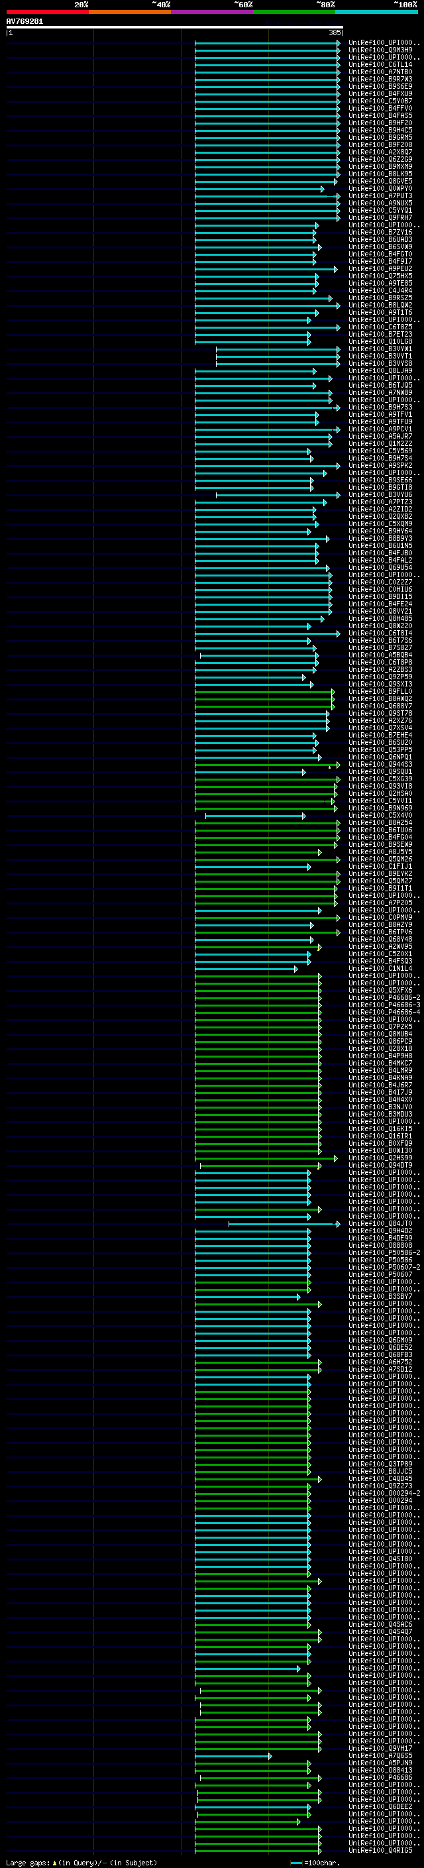Open hit UniRef100_B9R7W3
Screen dimensions: 424x1868
click(380, 79)
